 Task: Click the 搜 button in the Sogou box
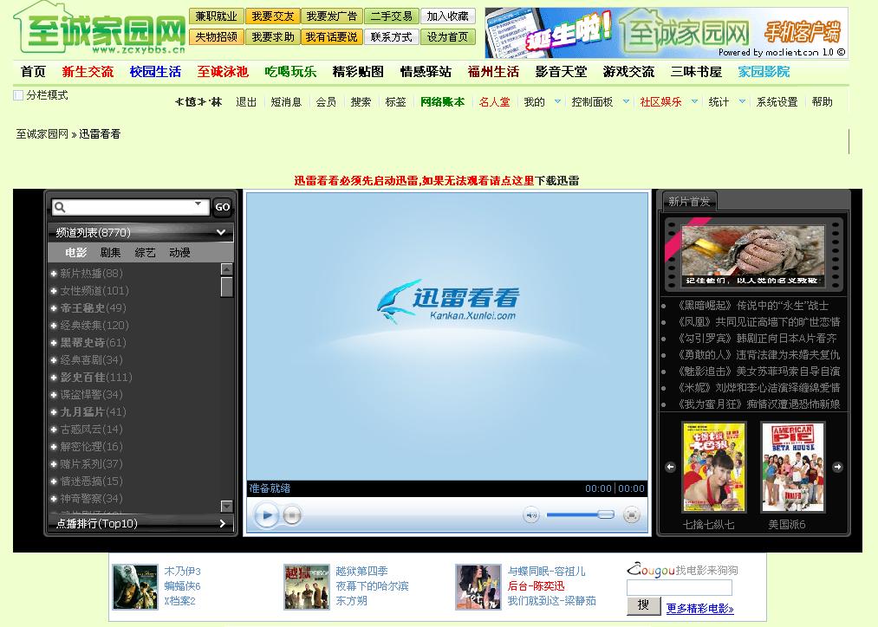tap(643, 605)
